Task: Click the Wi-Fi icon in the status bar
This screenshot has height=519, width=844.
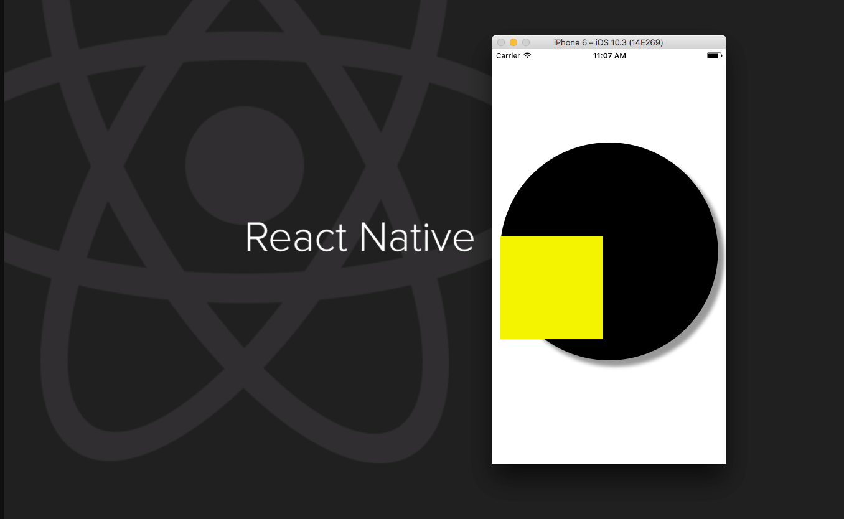Action: click(527, 55)
